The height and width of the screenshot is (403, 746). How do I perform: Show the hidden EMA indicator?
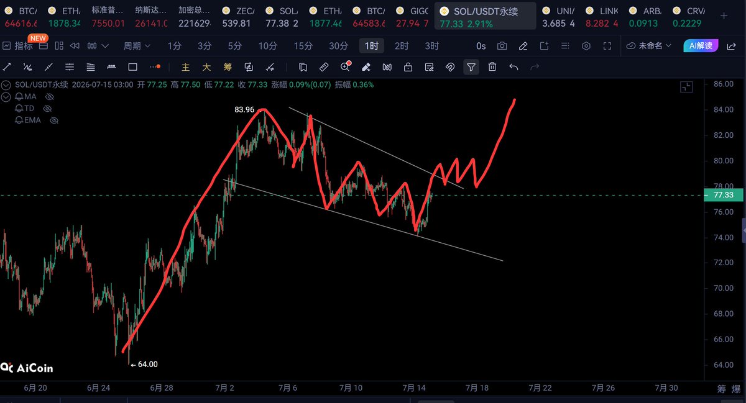[x=54, y=120]
